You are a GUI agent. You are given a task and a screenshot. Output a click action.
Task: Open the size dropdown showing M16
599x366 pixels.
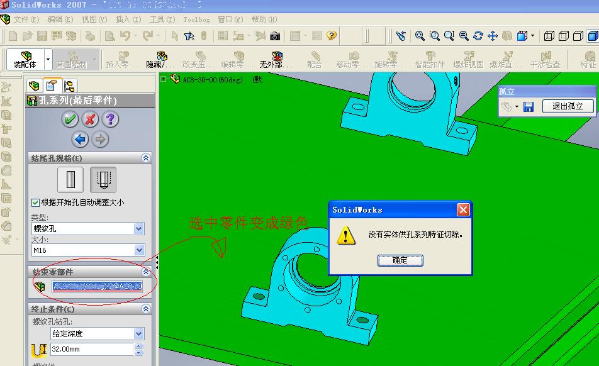click(x=139, y=250)
